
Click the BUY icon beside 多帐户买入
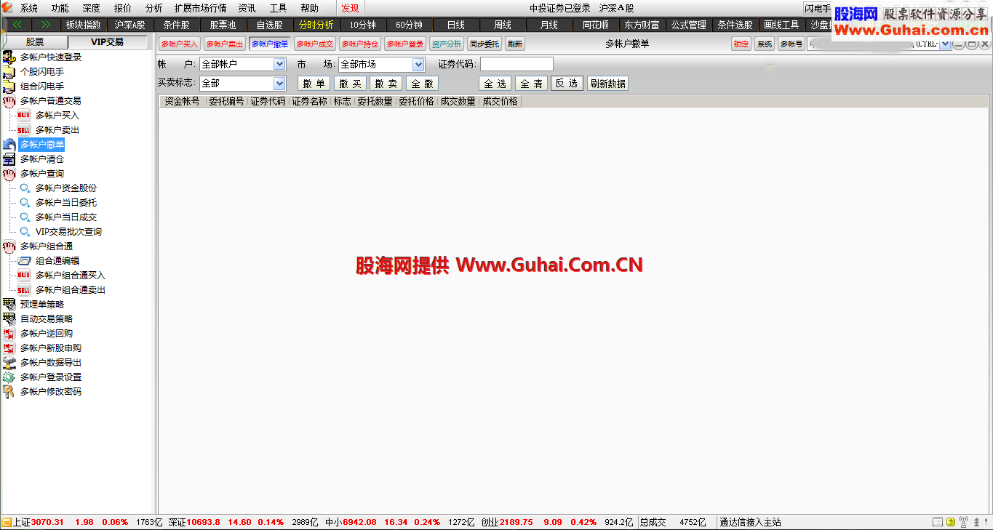click(x=24, y=116)
